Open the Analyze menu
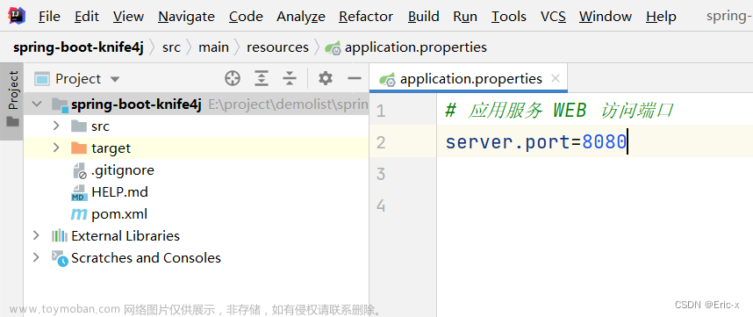The image size is (753, 317). point(301,17)
